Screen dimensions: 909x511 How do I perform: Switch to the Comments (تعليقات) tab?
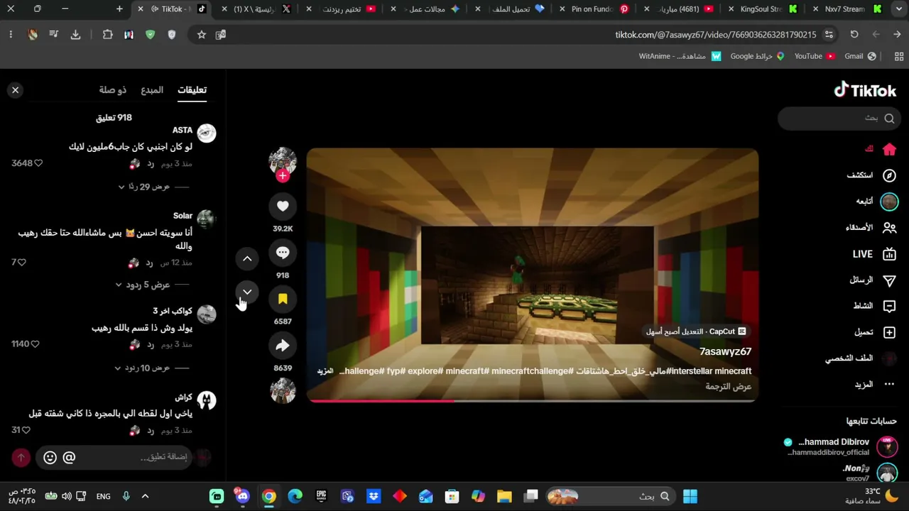coord(192,89)
